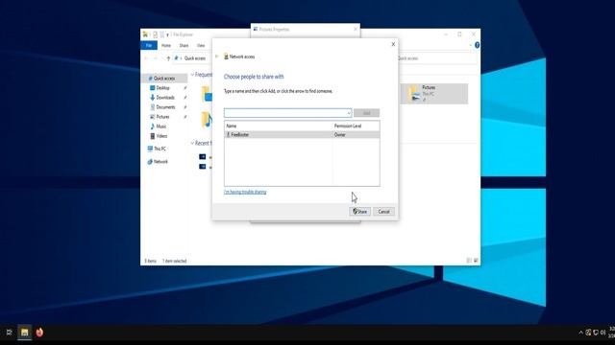Click the Quick access search box

[437, 58]
